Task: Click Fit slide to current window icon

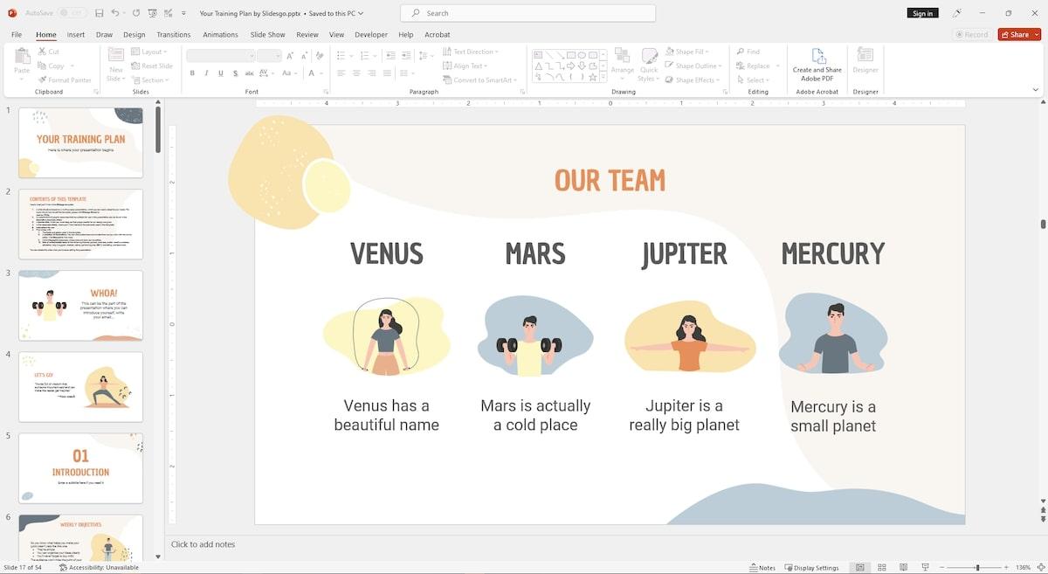Action: tap(1041, 568)
